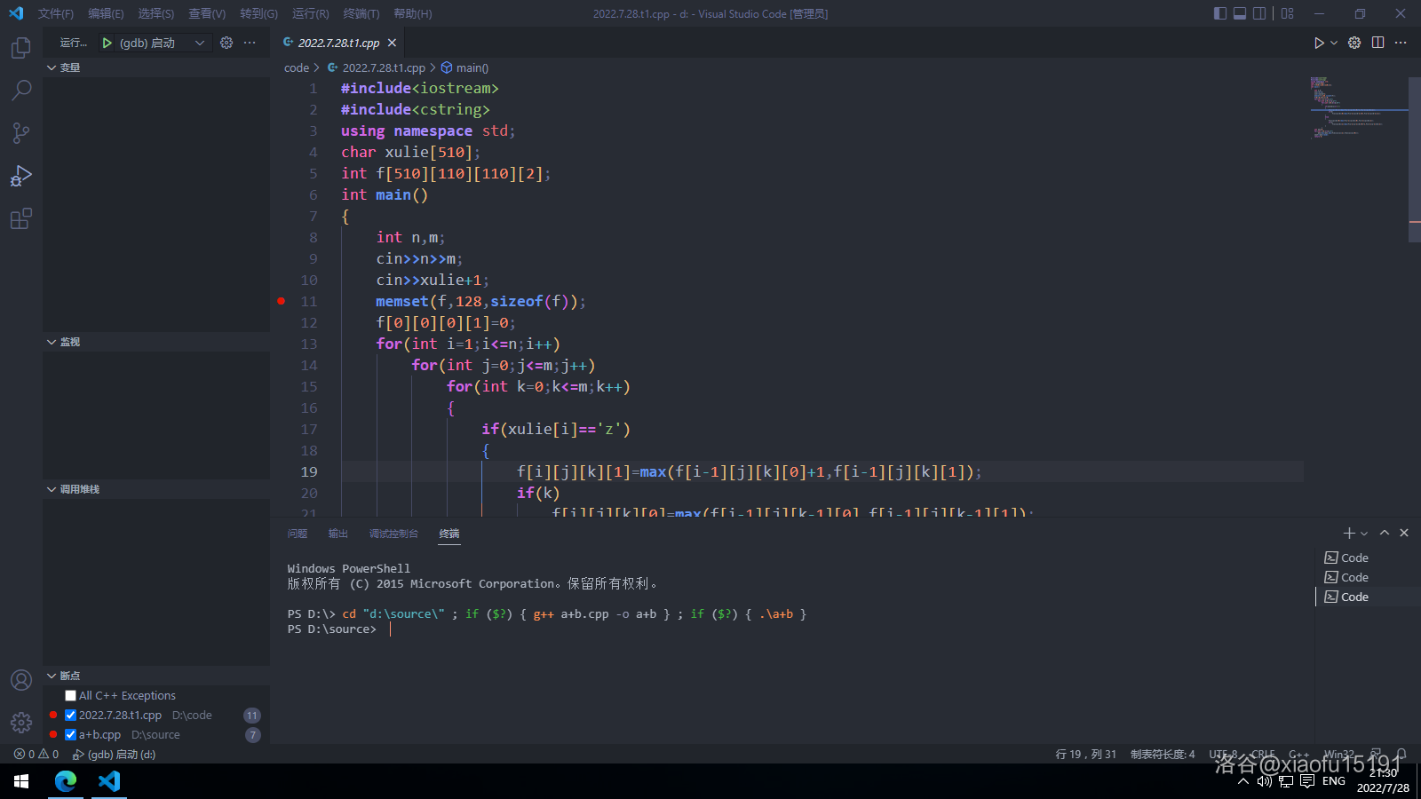Customize layout icon in title bar
The image size is (1421, 799).
coord(1288,13)
